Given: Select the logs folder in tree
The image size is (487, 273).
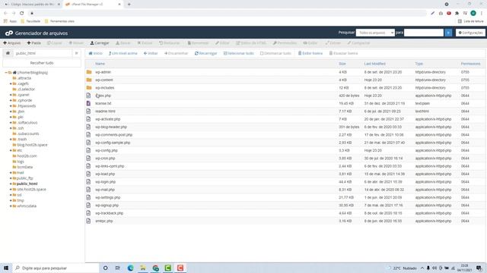Looking at the screenshot, I should 21,162.
